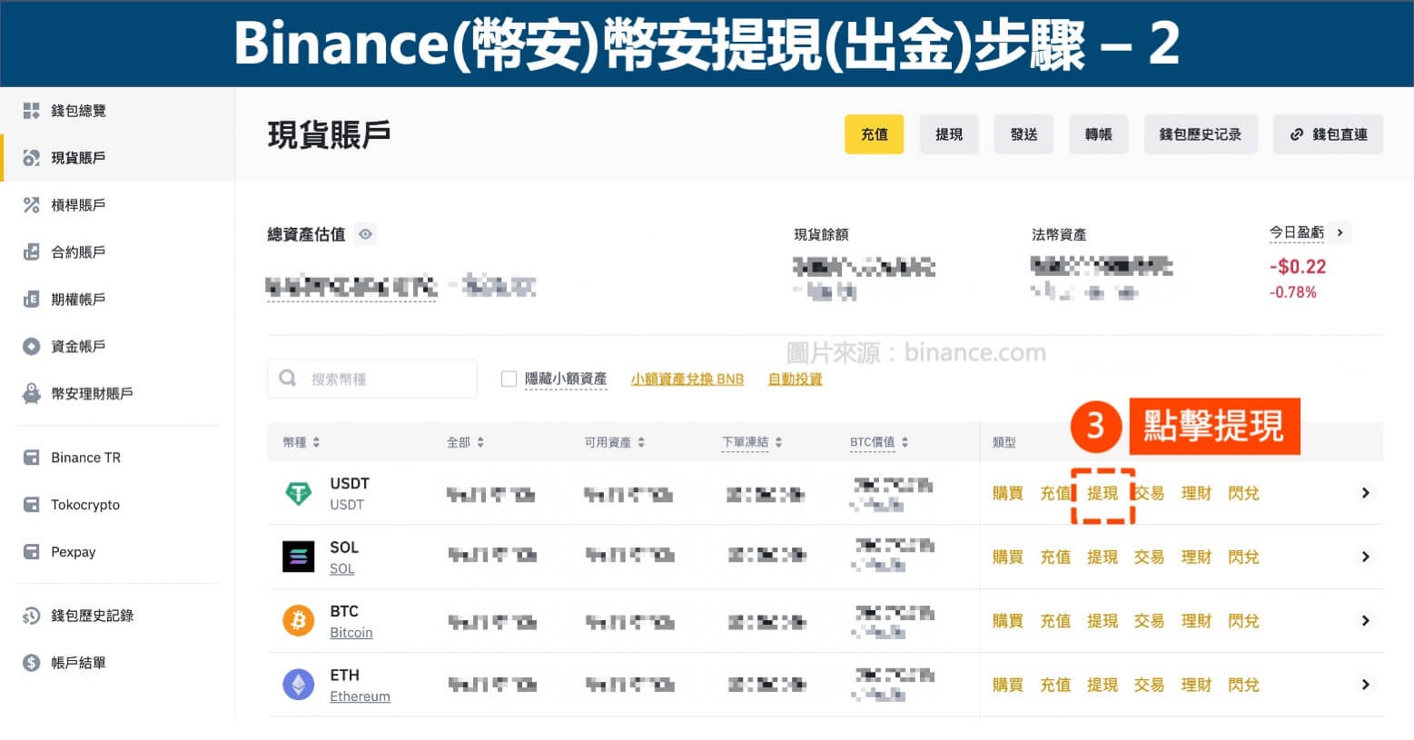The width and height of the screenshot is (1414, 740).
Task: Click the 今日盈虧 arrow
Action: click(x=1341, y=232)
